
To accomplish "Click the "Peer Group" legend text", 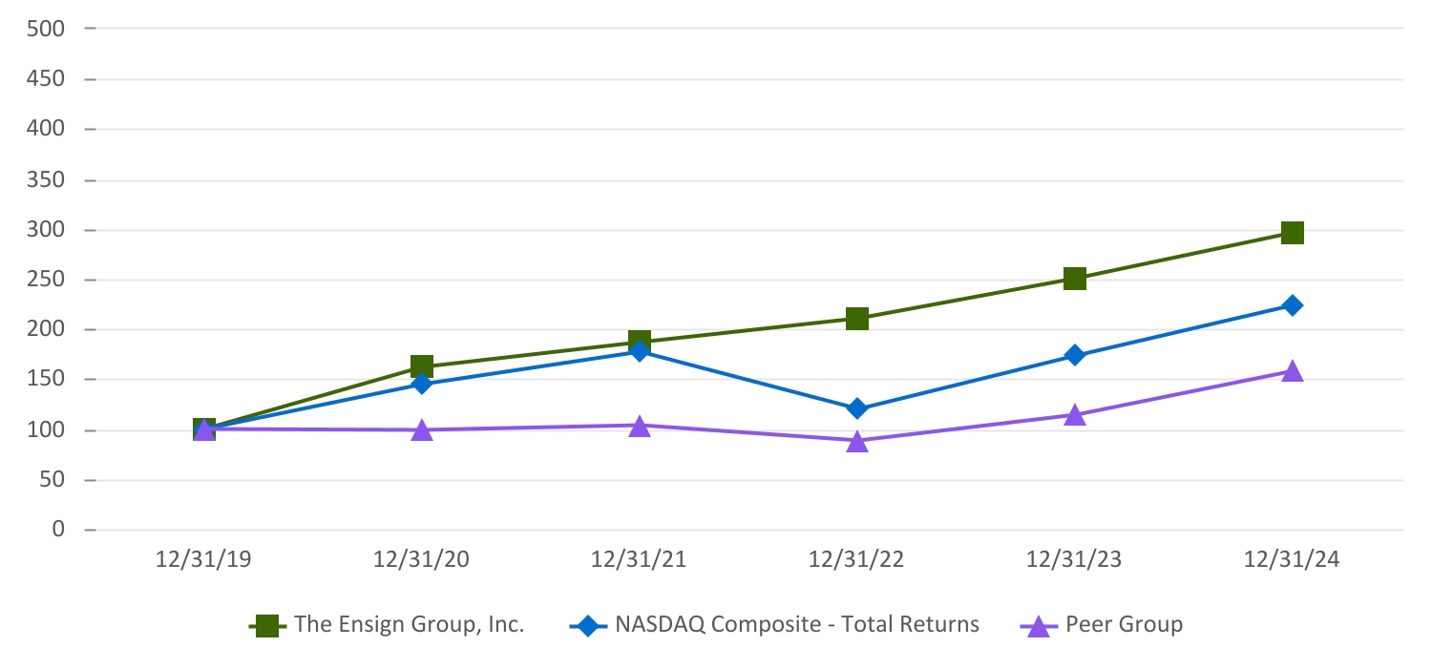I will click(1124, 625).
